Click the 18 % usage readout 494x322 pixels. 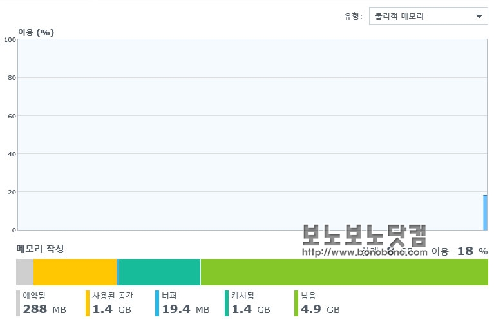tap(472, 251)
